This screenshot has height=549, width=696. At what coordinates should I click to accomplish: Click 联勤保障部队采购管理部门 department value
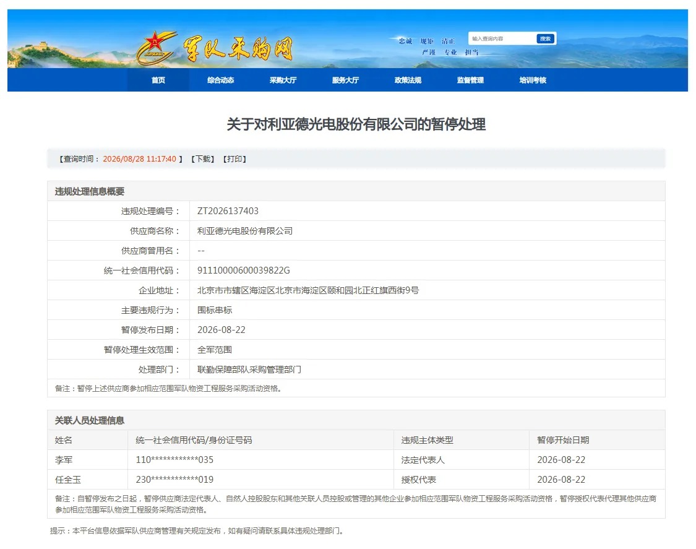pos(249,370)
